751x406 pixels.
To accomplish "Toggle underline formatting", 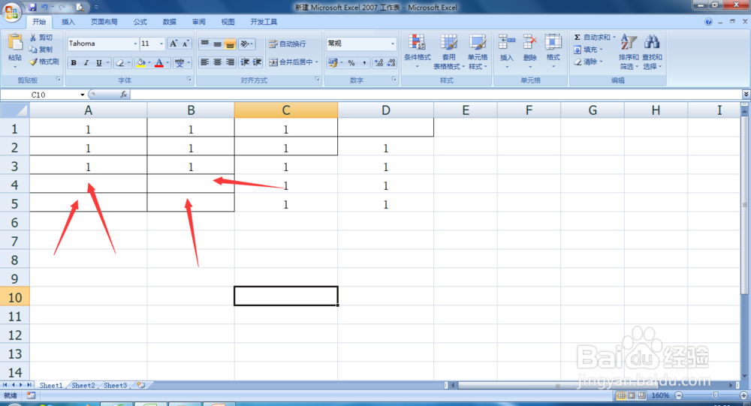I will coord(98,63).
